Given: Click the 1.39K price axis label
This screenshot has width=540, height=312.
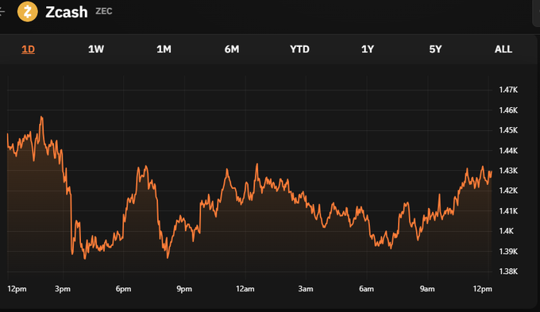Looking at the screenshot, I should [x=508, y=252].
